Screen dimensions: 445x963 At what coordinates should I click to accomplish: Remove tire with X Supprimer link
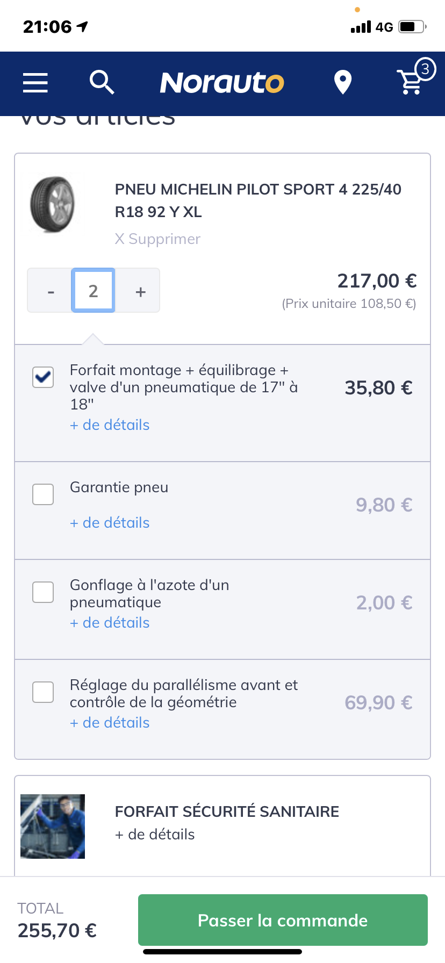click(157, 239)
